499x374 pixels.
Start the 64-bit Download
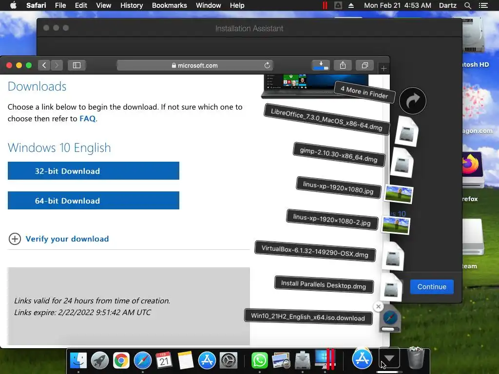tap(94, 200)
